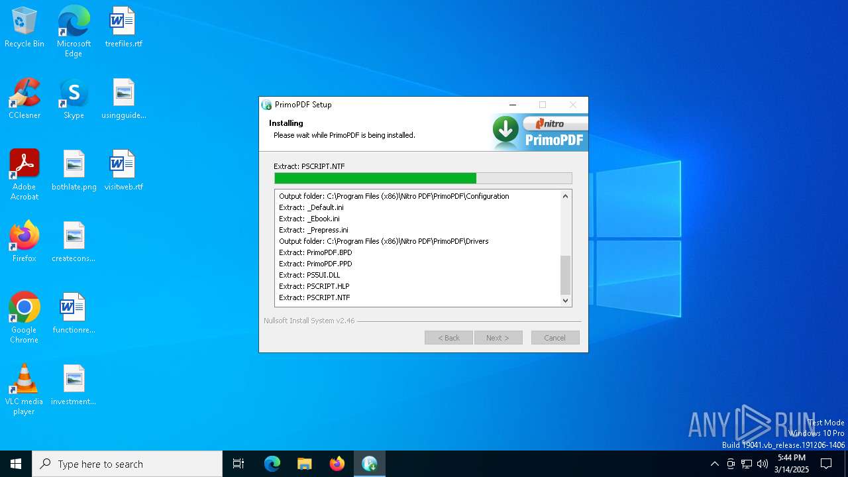
Task: Open the volume tray icon
Action: [x=763, y=464]
